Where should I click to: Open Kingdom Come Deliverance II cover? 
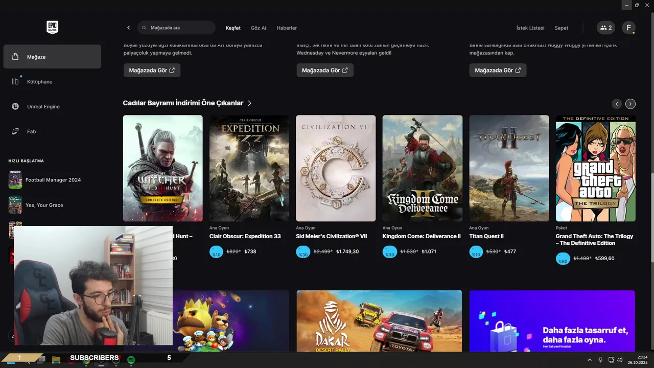click(x=423, y=168)
